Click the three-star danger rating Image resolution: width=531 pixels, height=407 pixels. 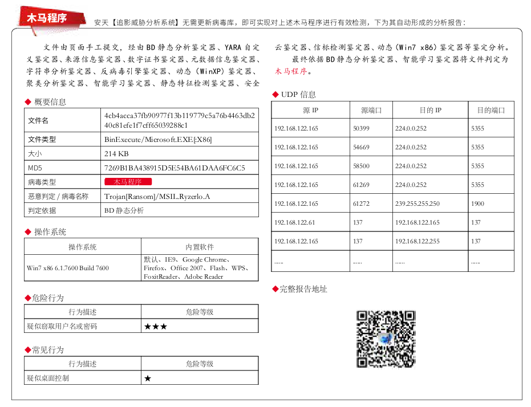pos(156,327)
